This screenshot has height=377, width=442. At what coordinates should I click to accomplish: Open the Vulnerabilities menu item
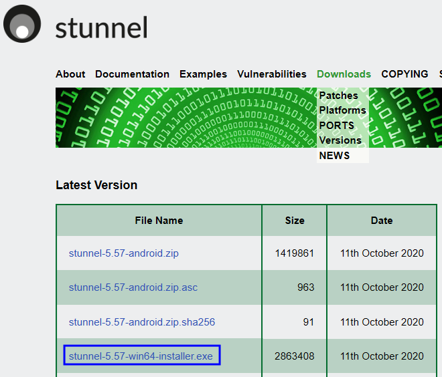(272, 74)
